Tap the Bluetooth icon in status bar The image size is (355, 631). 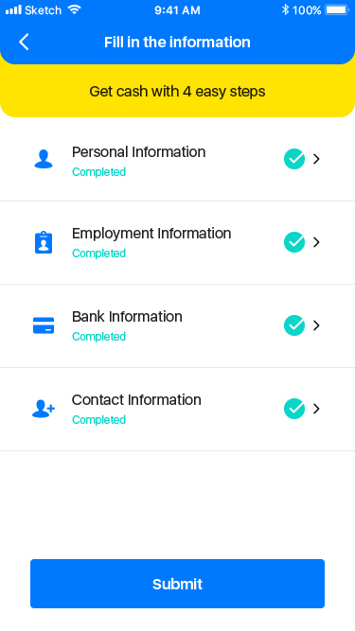pyautogui.click(x=285, y=9)
